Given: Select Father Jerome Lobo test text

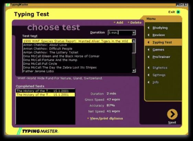Looking at the screenshot, I should (x=77, y=71).
